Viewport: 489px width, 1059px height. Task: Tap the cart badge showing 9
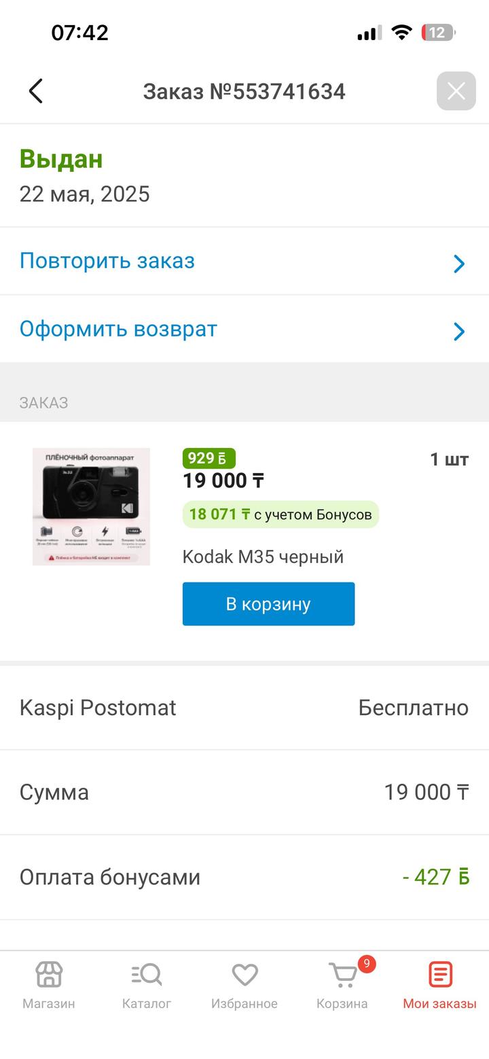click(367, 964)
